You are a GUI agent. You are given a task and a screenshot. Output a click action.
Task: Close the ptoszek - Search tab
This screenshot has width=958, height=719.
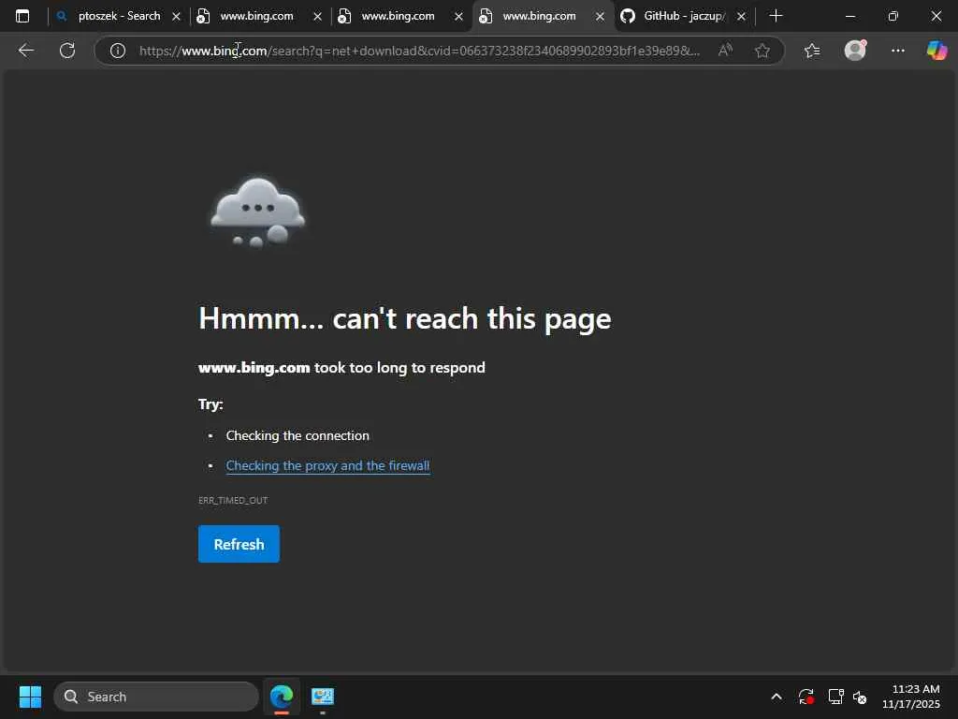tap(177, 17)
